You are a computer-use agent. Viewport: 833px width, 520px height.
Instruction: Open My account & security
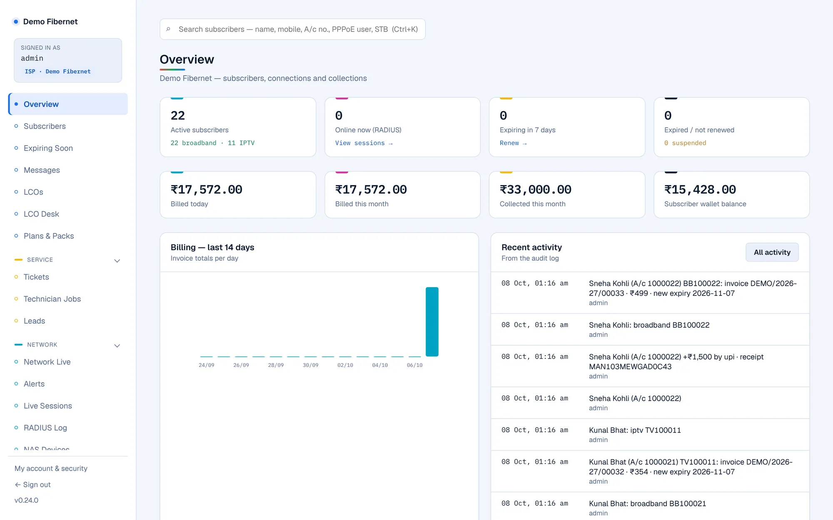click(51, 468)
